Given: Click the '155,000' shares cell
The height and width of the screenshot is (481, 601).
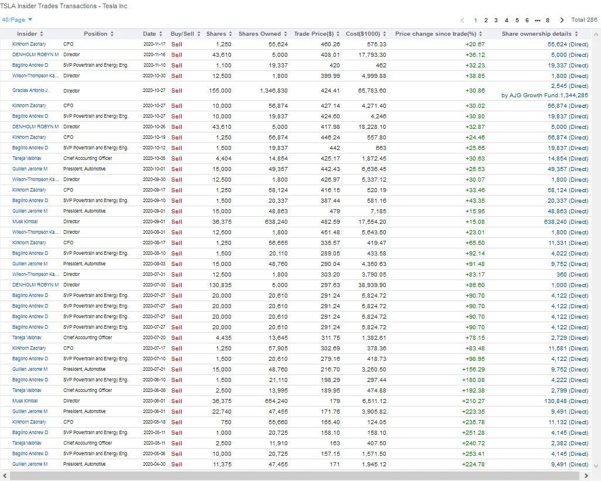Looking at the screenshot, I should [x=220, y=91].
